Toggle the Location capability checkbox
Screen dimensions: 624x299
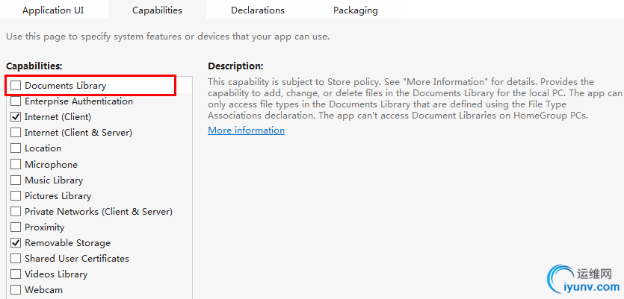(x=16, y=148)
